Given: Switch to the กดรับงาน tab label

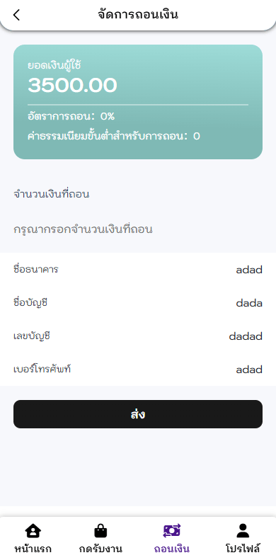Looking at the screenshot, I should [x=100, y=548].
